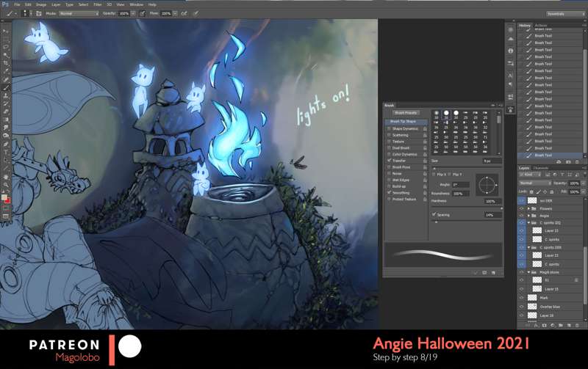588x369 pixels.
Task: Switch to the Channels tab
Action: (540, 168)
